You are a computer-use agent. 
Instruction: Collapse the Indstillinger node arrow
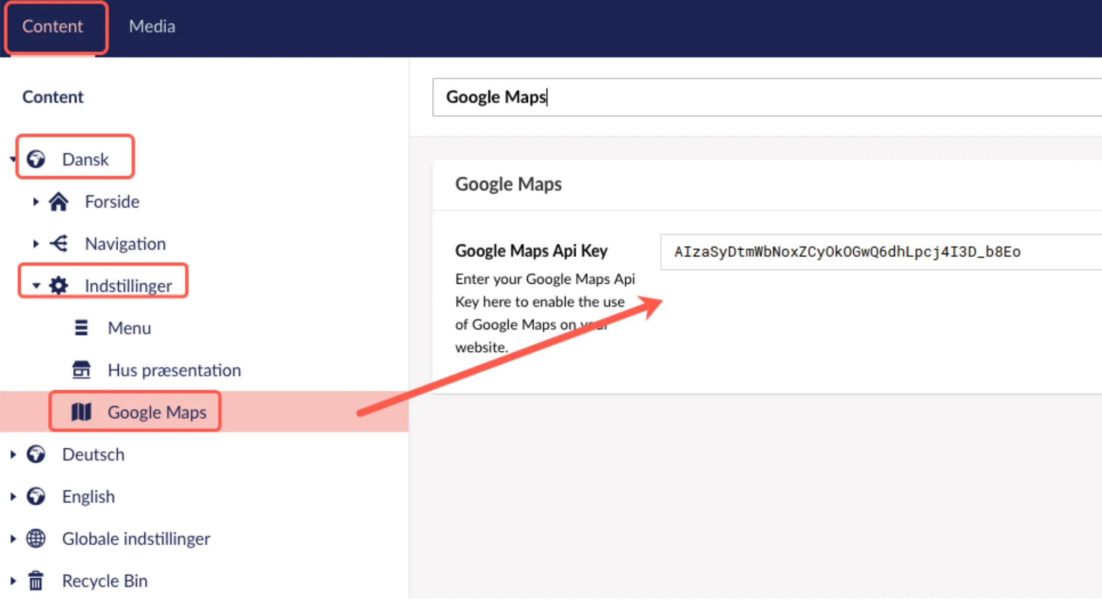(x=36, y=286)
